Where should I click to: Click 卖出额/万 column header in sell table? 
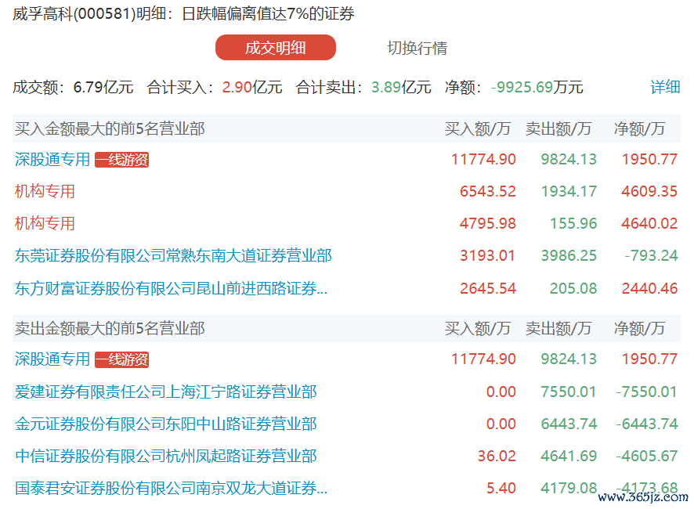[x=558, y=328]
